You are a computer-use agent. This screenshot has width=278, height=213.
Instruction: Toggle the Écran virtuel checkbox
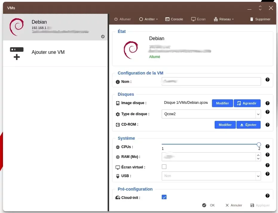point(164,167)
